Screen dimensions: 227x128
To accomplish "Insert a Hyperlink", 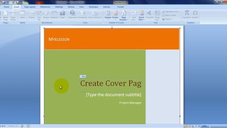I will click(x=72, y=15).
